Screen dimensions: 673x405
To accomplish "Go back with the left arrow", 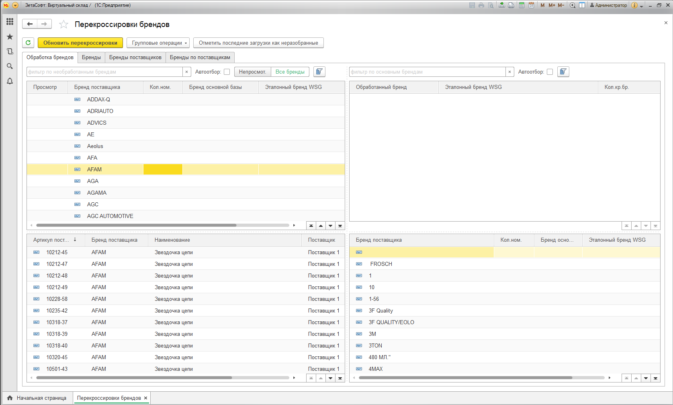I will [x=30, y=24].
